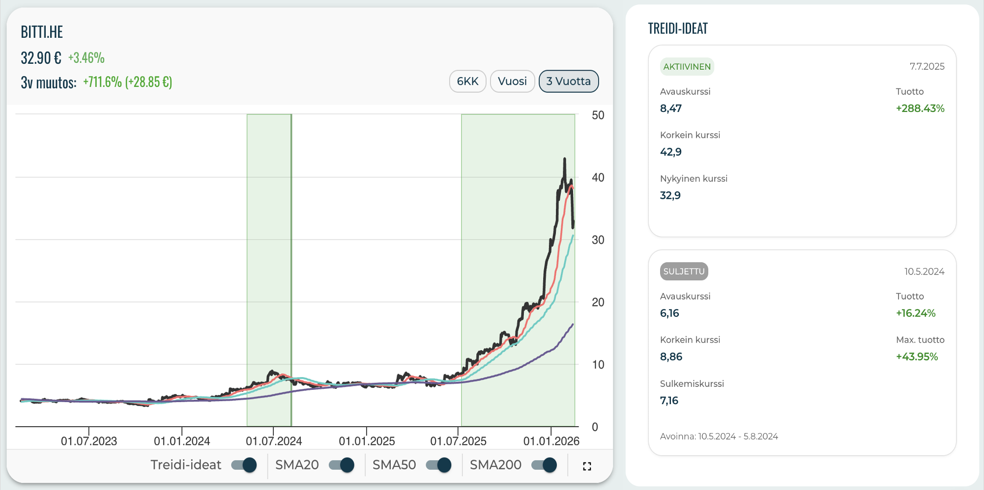Click the Max. tuotto +43.95% value
This screenshot has height=490, width=984.
[917, 357]
